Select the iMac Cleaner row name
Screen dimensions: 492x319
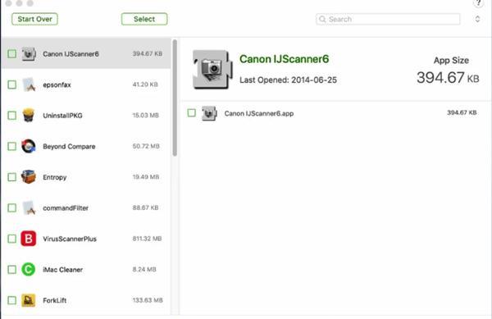tap(63, 270)
